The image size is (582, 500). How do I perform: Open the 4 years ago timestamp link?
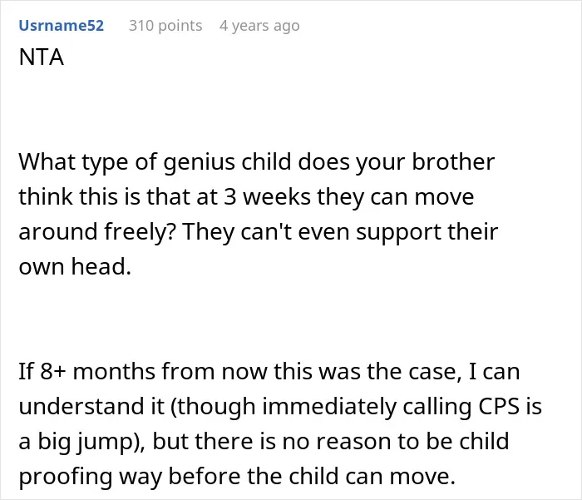(259, 26)
